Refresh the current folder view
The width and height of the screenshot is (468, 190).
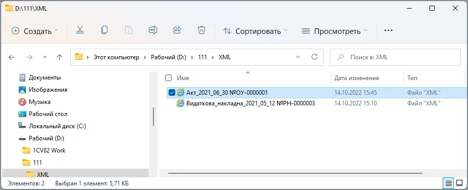(315, 57)
